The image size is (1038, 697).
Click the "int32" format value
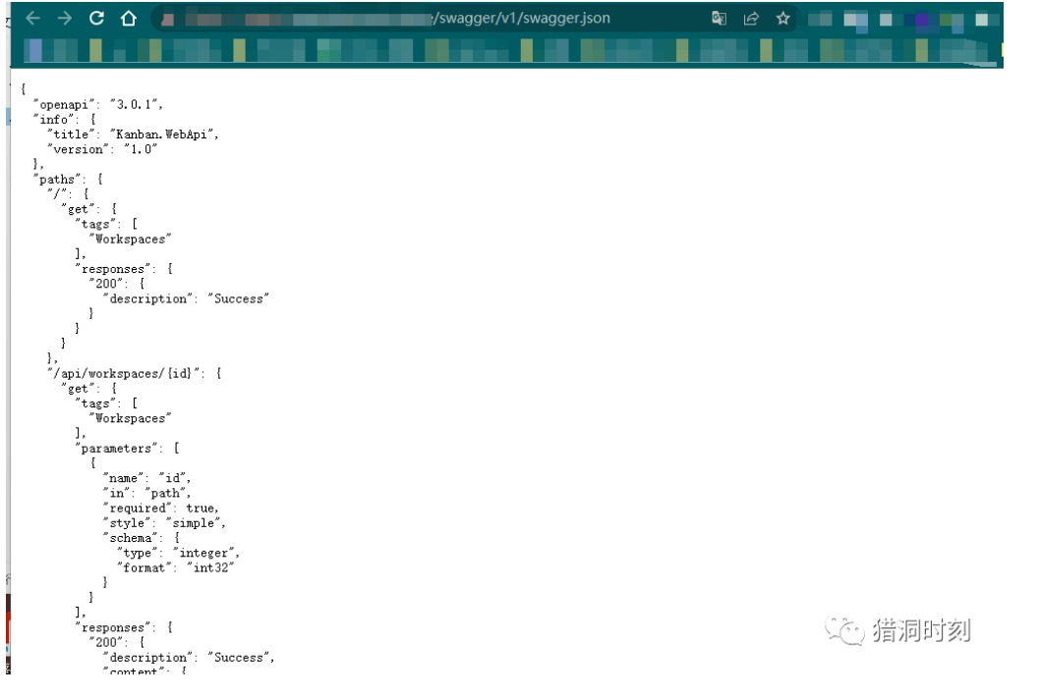tap(207, 567)
